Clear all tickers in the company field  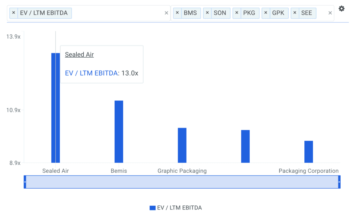(x=330, y=13)
